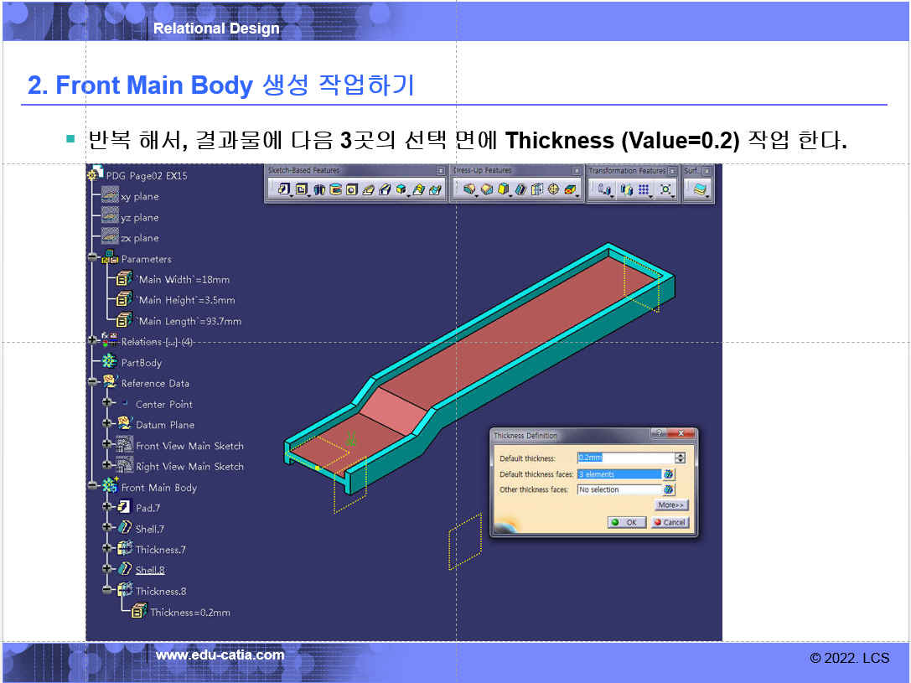Click the Other thickness faces field
Viewport: 911px width, 683px height.
tap(619, 489)
